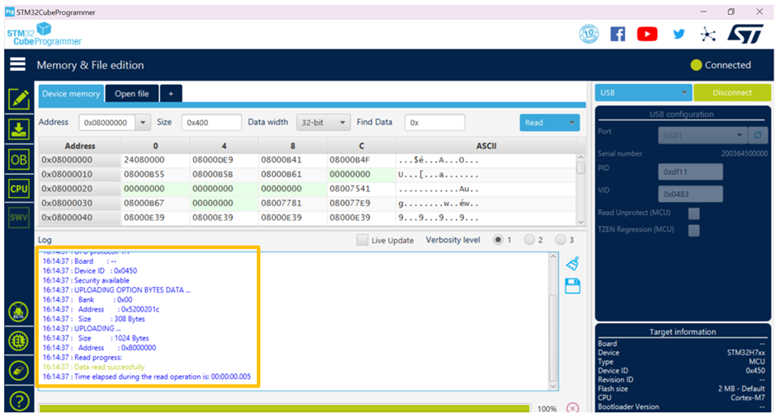
Task: Click the VID field 0x0483
Action: pos(690,194)
